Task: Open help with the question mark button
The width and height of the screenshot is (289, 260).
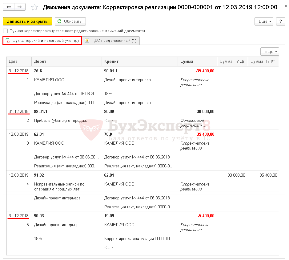Action: tap(280, 22)
